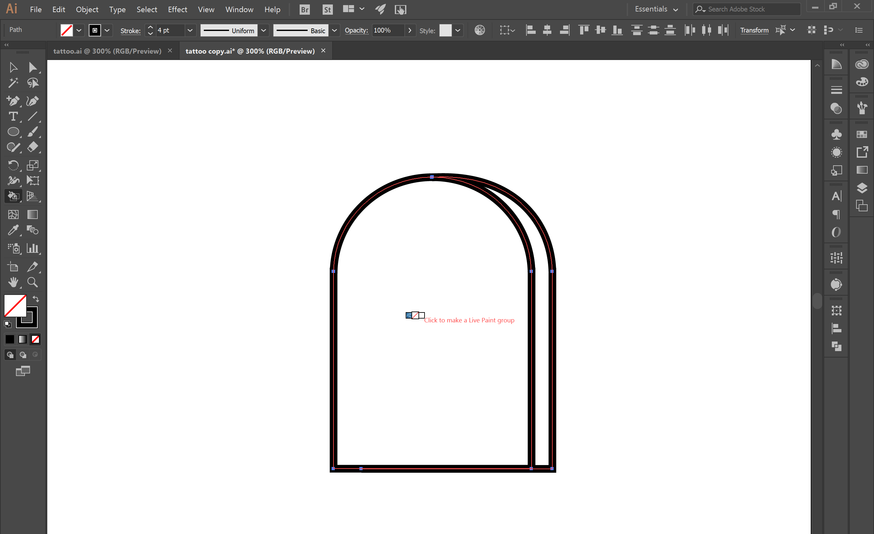The height and width of the screenshot is (534, 874).
Task: Open the stroke color dropdown
Action: click(x=107, y=30)
